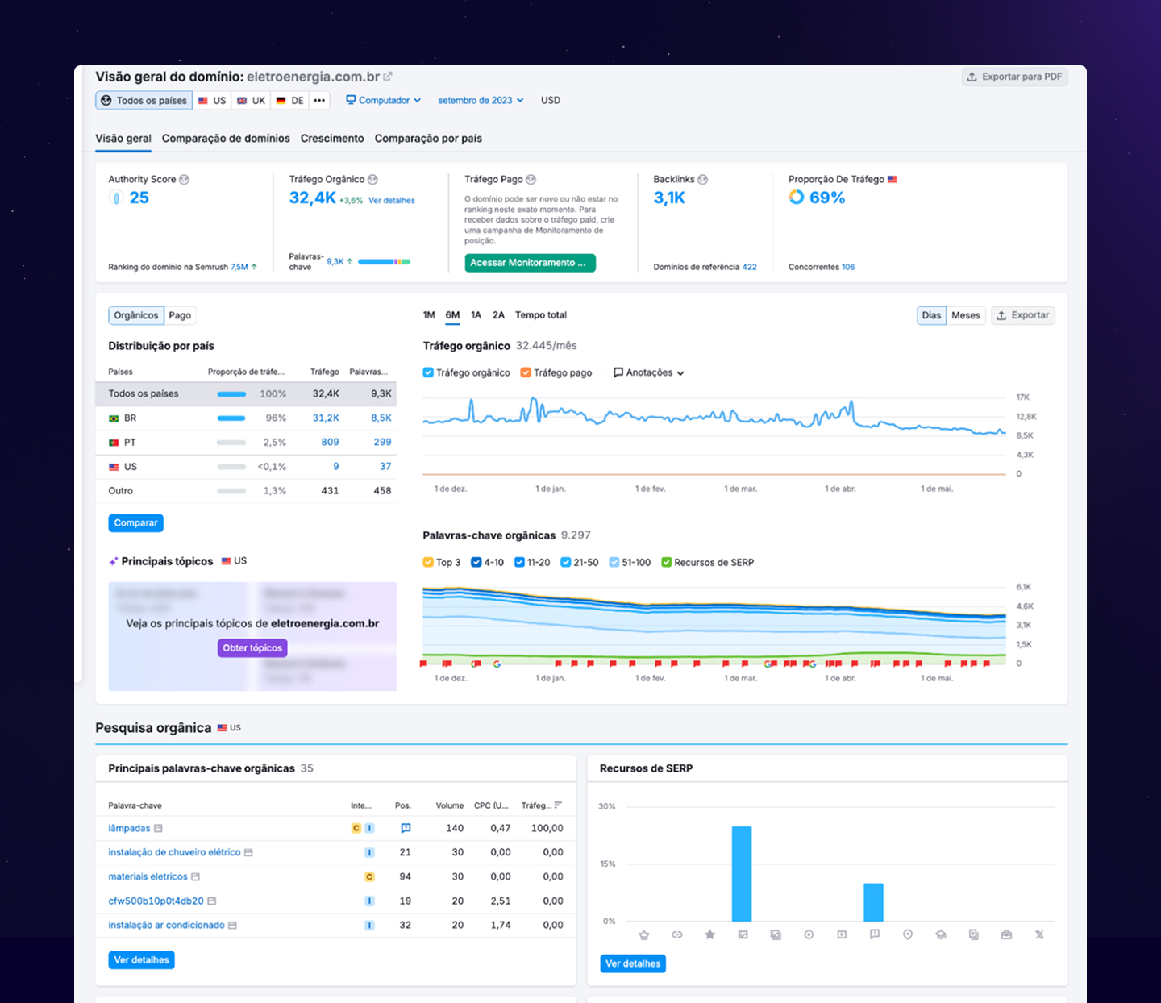Click the Obter tópicos button
Viewport: 1161px width, 1003px height.
[252, 648]
